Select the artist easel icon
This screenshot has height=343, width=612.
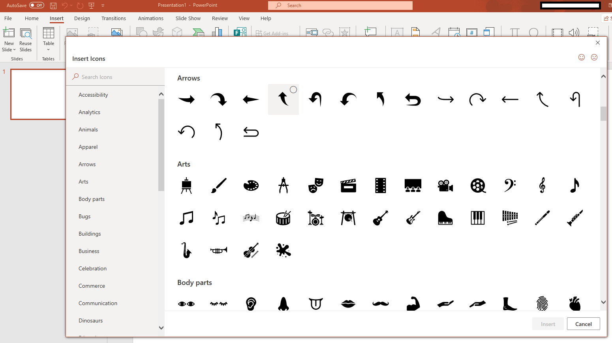click(186, 186)
